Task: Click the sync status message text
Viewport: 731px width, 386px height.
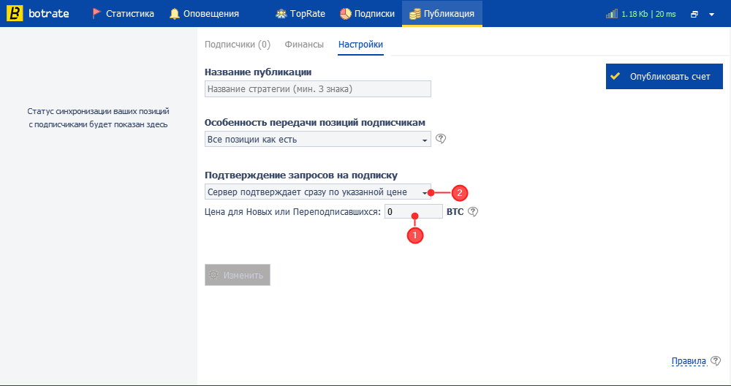Action: [x=98, y=118]
